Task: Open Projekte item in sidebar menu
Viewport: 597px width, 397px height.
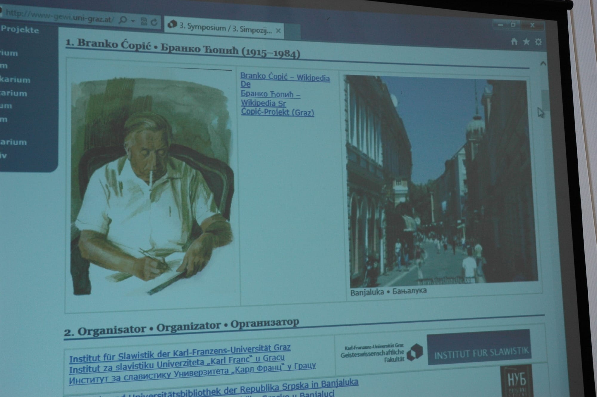Action: [20, 30]
